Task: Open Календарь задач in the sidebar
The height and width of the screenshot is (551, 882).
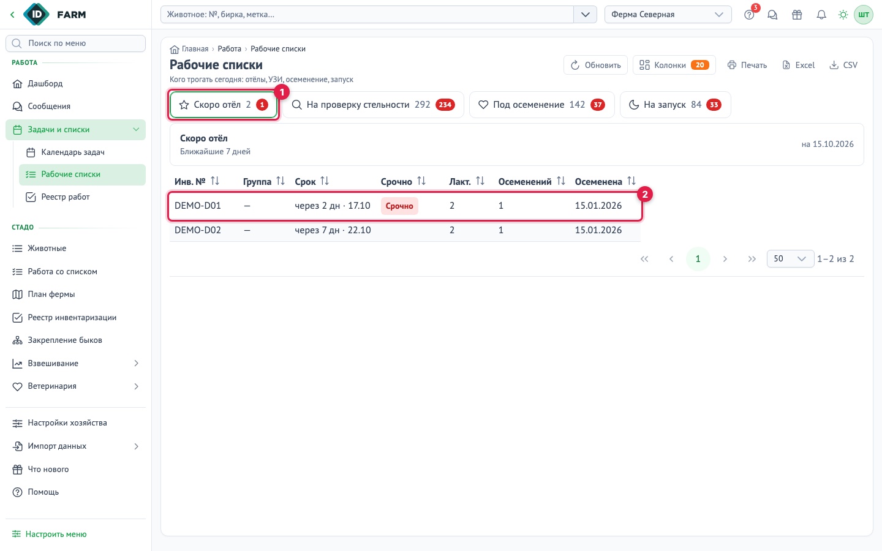Action: click(x=82, y=152)
